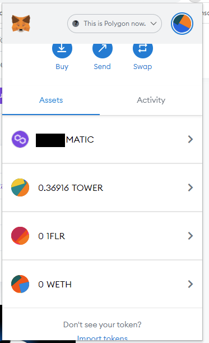Click the TOWER token icon
Viewport: 209px width, 343px height.
point(20,187)
